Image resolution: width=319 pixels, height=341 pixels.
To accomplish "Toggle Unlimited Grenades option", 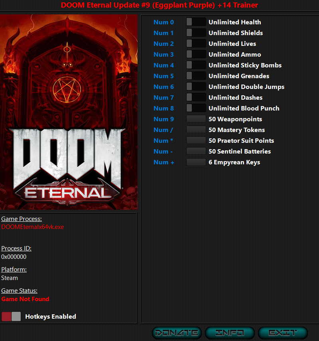I will [x=196, y=76].
